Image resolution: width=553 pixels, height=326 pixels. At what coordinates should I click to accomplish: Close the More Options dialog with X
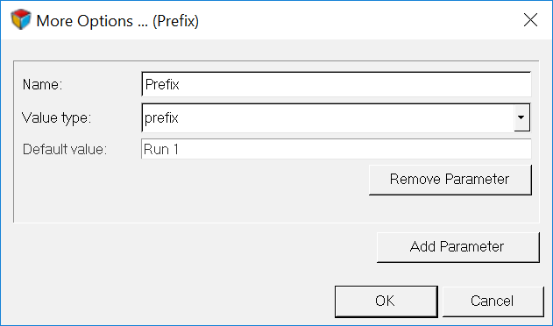pos(530,20)
